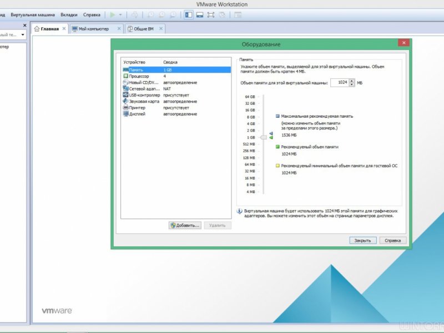This screenshot has height=333, width=444.
Task: Open the Виртуальная машина menu
Action: click(x=33, y=15)
